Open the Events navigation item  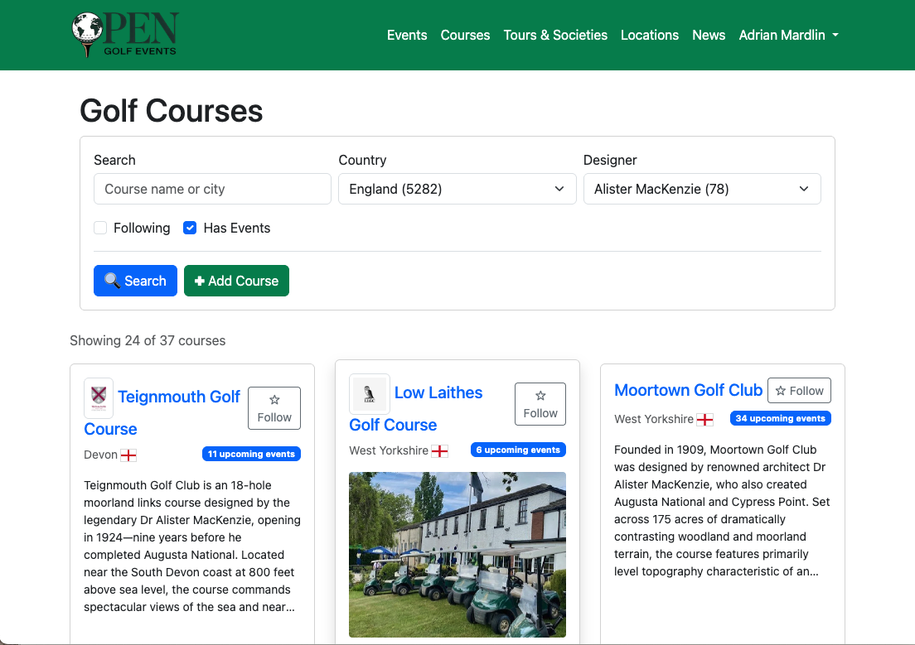407,35
